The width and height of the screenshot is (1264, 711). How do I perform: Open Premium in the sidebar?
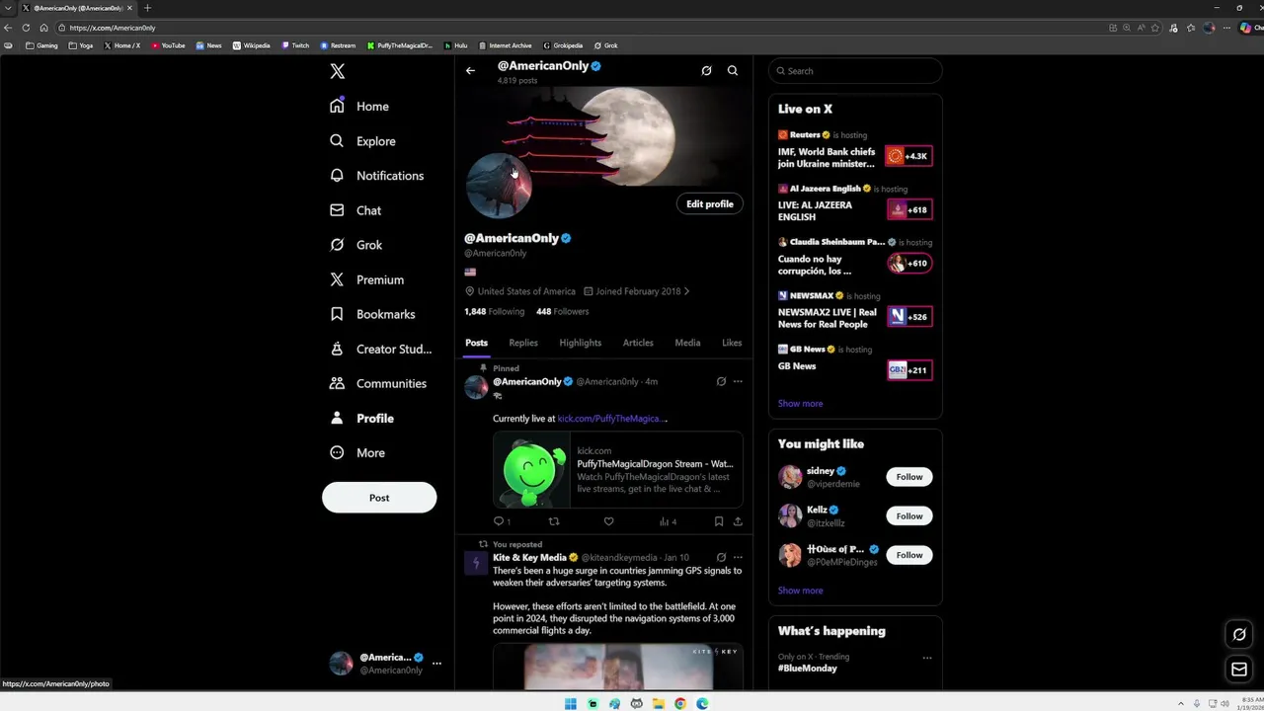click(366, 279)
